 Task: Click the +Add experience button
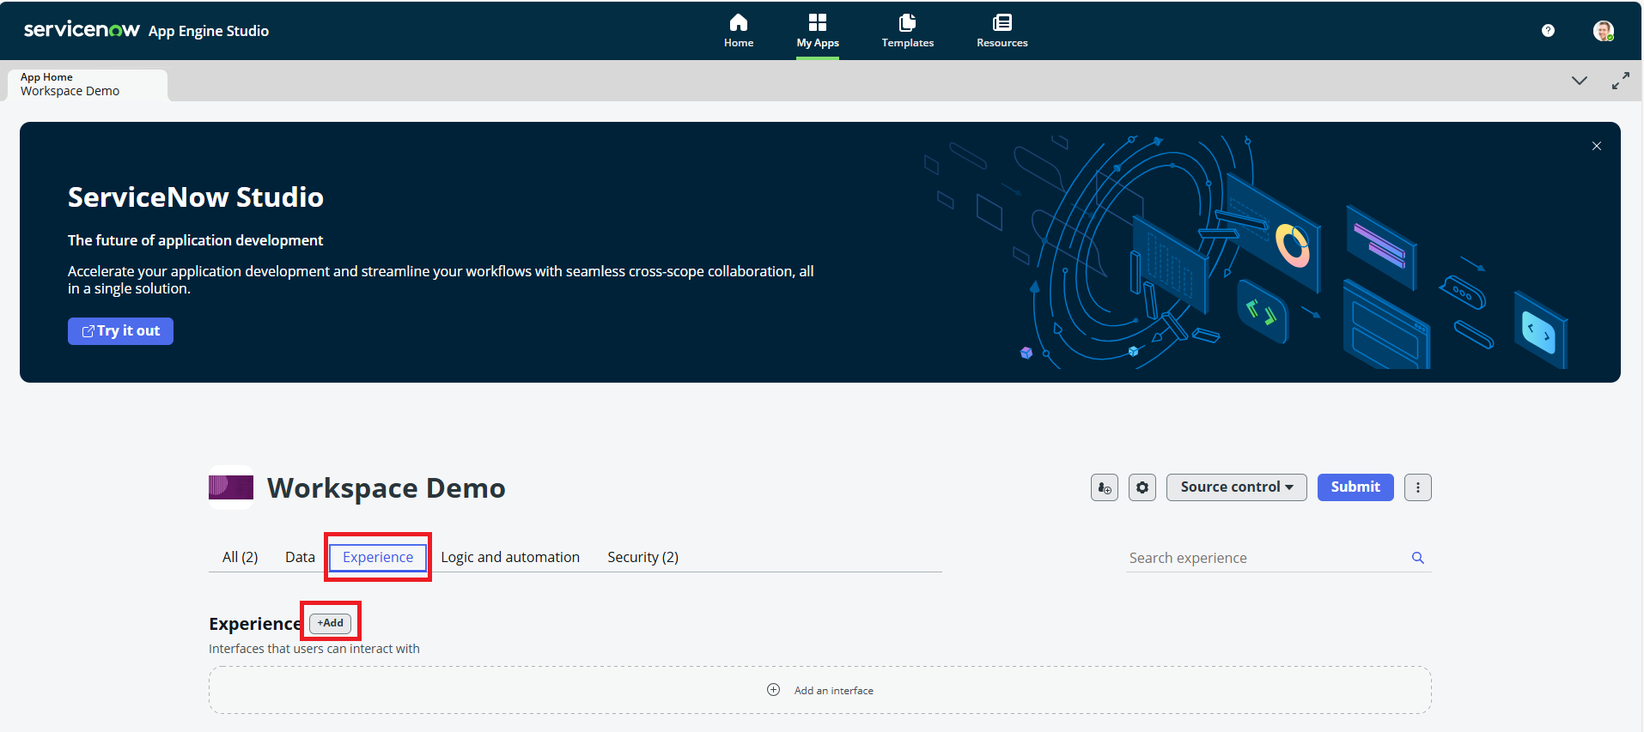(331, 623)
